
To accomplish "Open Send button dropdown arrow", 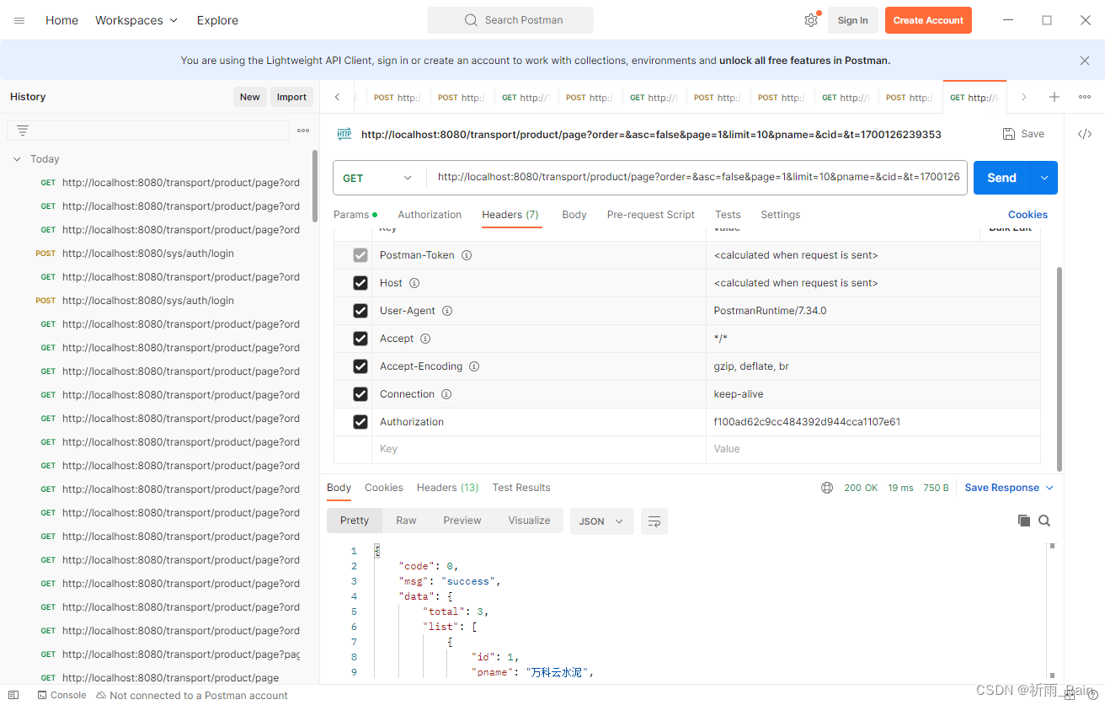I will click(1044, 178).
